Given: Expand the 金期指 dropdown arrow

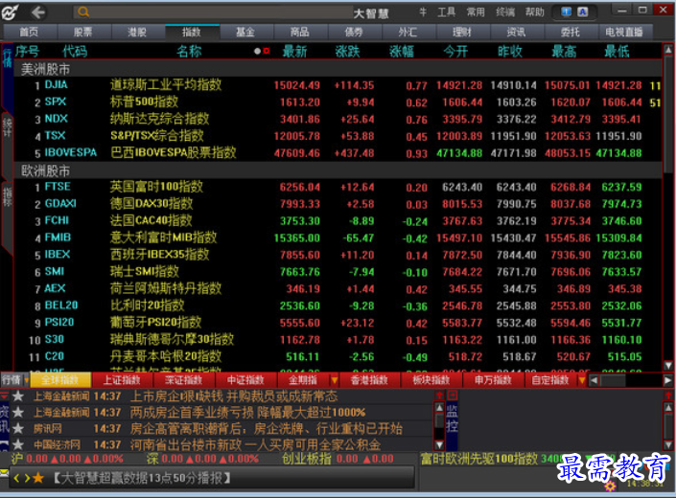Looking at the screenshot, I should 334,380.
